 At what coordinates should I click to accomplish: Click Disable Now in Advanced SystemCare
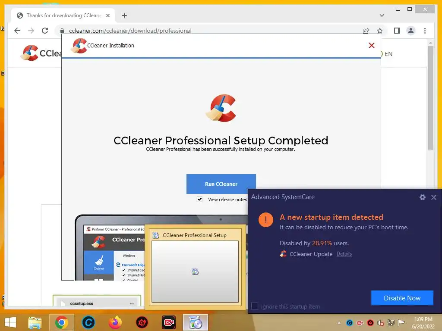click(x=402, y=298)
